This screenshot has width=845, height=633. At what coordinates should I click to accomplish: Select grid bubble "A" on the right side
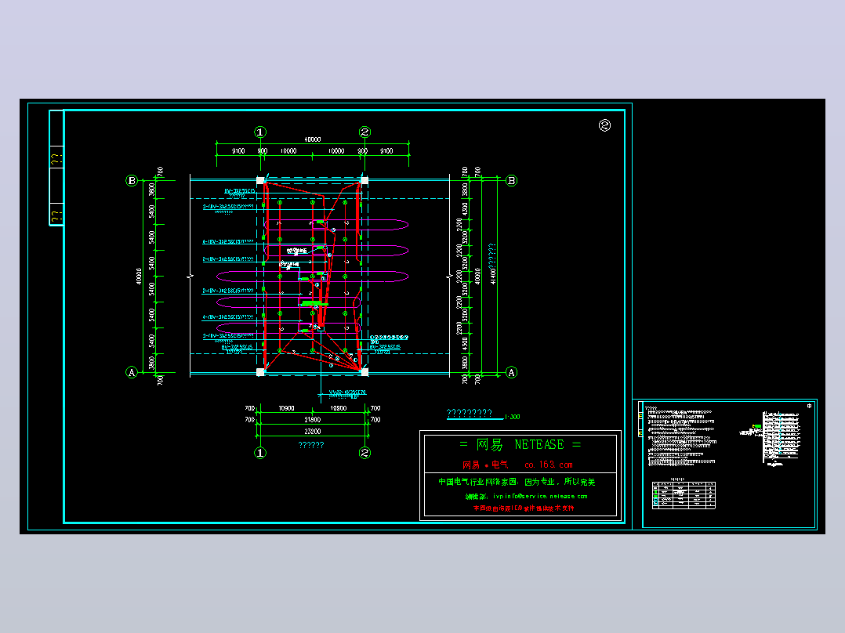pos(511,372)
